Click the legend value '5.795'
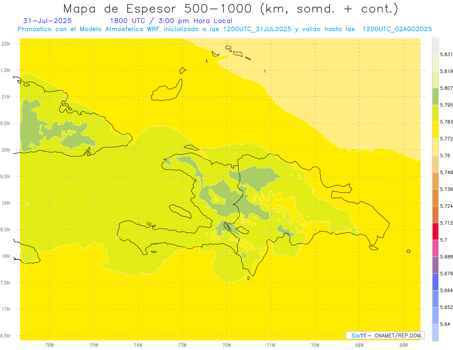 click(x=447, y=105)
